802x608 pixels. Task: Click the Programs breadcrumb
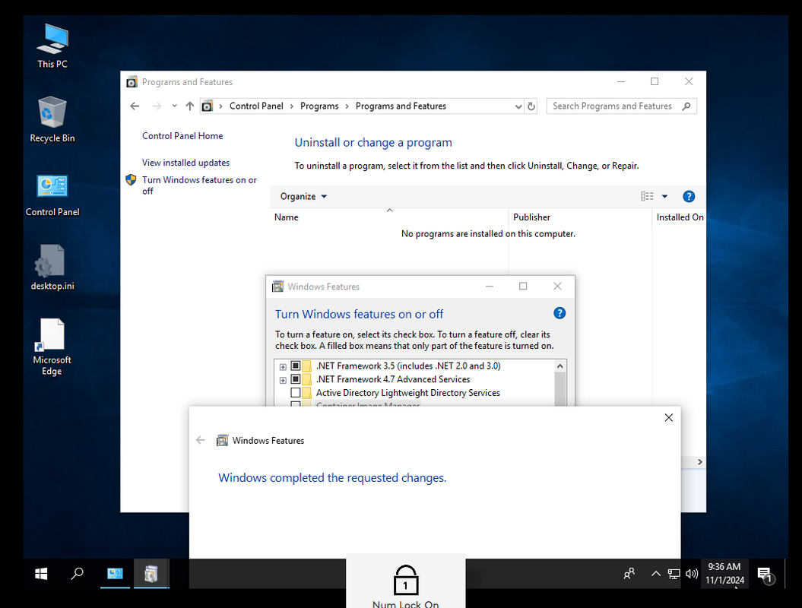319,106
